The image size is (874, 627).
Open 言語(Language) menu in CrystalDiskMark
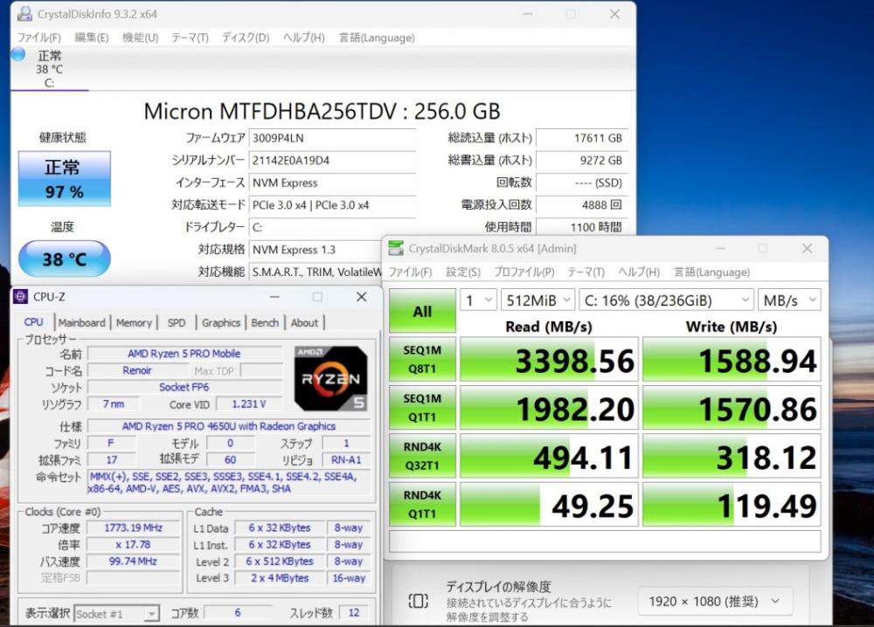(711, 272)
